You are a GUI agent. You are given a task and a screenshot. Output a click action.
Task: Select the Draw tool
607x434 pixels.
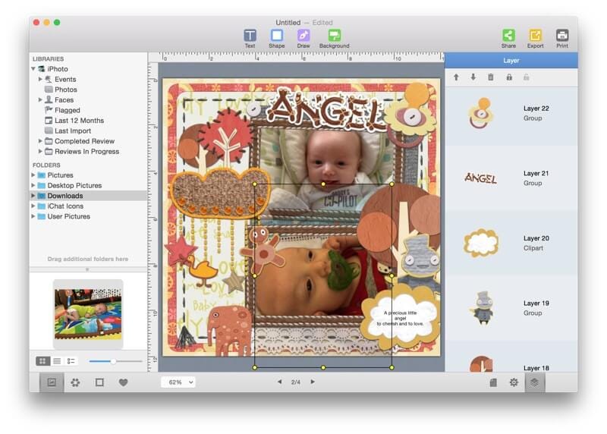pos(303,39)
